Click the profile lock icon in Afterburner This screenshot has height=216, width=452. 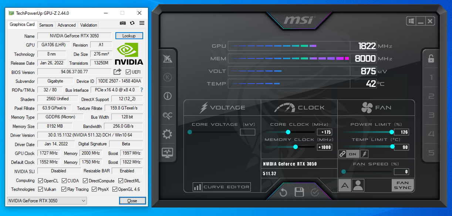coord(431,58)
